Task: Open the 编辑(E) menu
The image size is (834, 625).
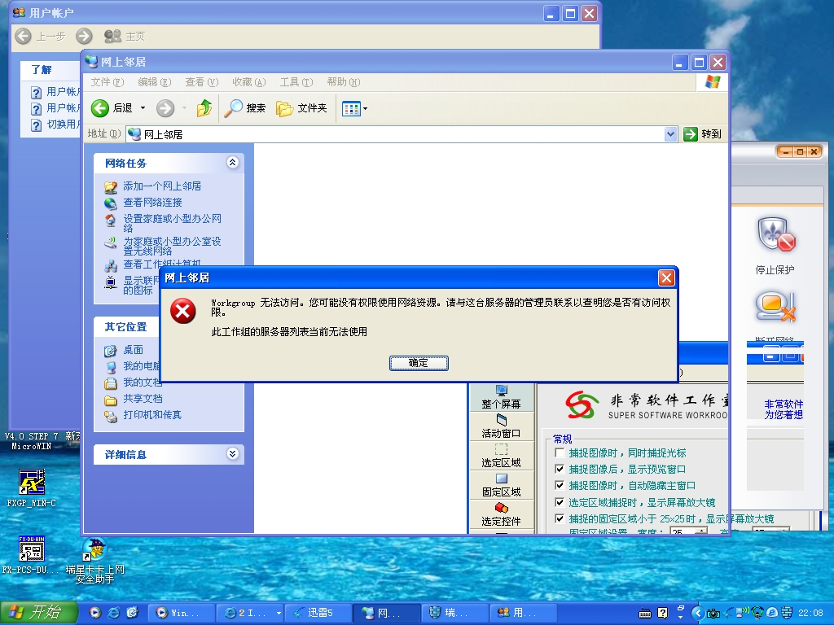Action: coord(154,82)
